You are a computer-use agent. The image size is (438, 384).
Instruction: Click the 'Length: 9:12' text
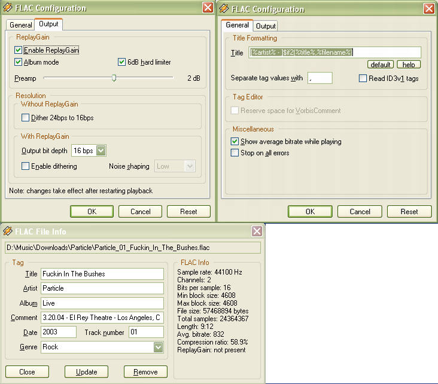tap(195, 326)
